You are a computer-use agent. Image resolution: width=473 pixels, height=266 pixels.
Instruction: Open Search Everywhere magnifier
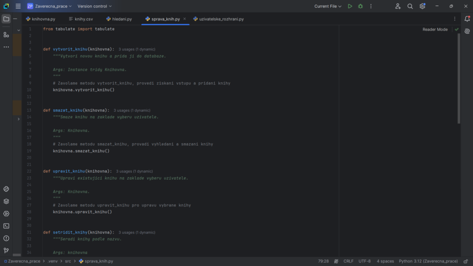click(x=410, y=6)
